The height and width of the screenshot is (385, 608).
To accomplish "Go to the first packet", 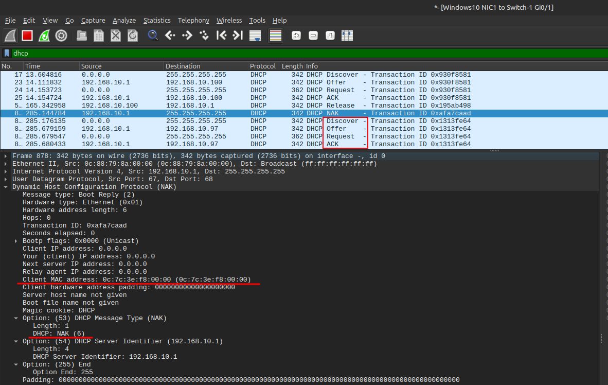I will click(221, 36).
